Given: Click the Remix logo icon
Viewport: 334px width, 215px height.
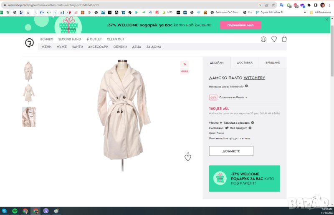Looking at the screenshot, I should coord(30,42).
